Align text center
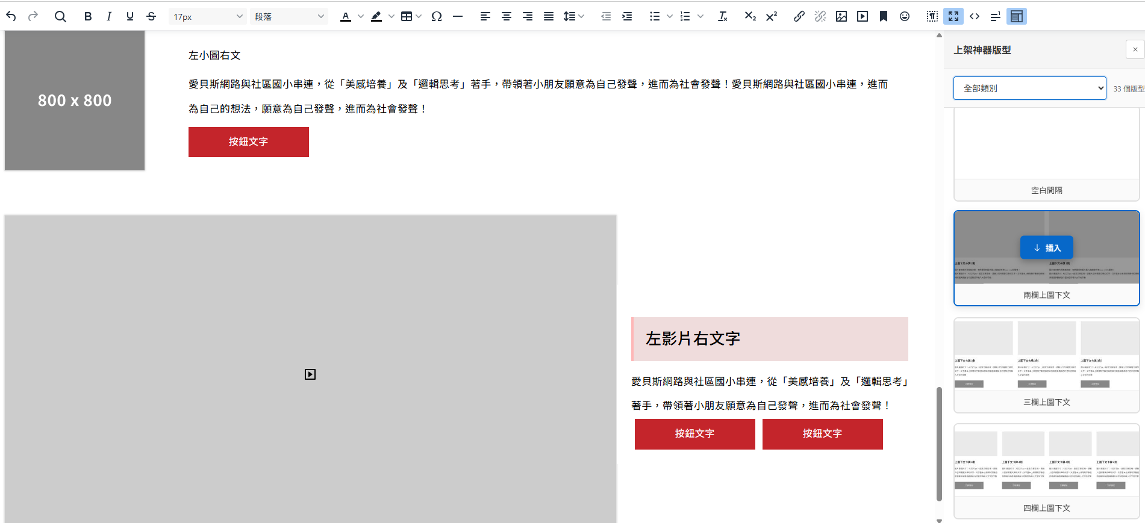Screen dimensions: 1145x523 pos(507,16)
